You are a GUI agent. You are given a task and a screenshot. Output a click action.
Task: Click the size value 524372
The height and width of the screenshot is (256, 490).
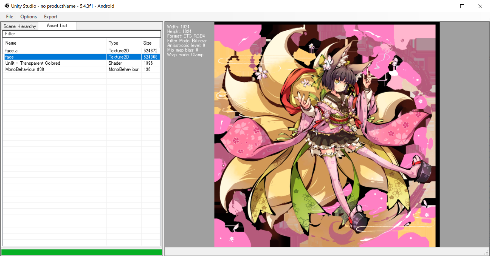coord(151,51)
